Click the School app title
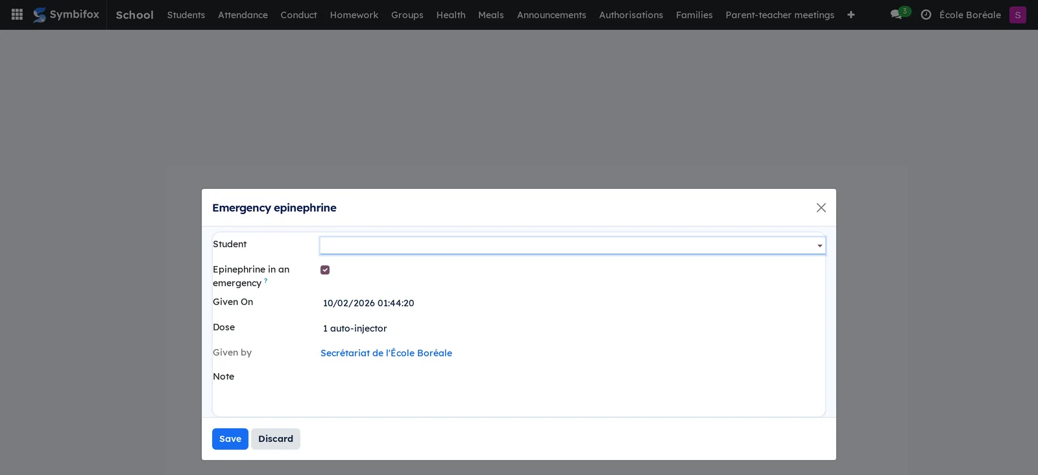Image resolution: width=1038 pixels, height=475 pixels. (135, 15)
